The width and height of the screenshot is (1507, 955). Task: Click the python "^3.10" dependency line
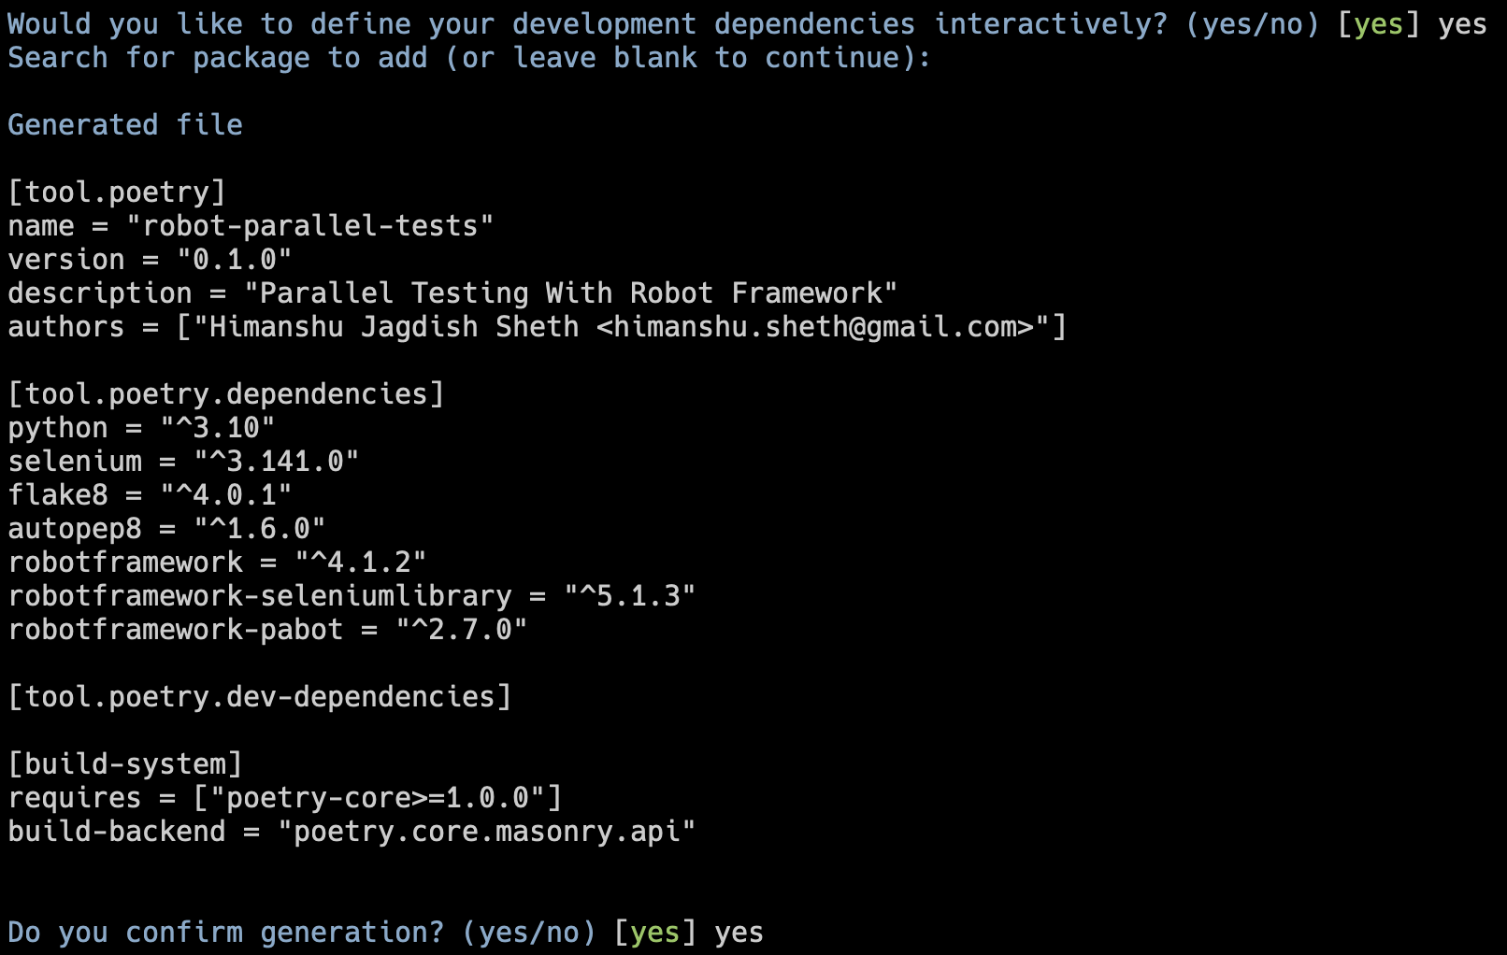(141, 428)
